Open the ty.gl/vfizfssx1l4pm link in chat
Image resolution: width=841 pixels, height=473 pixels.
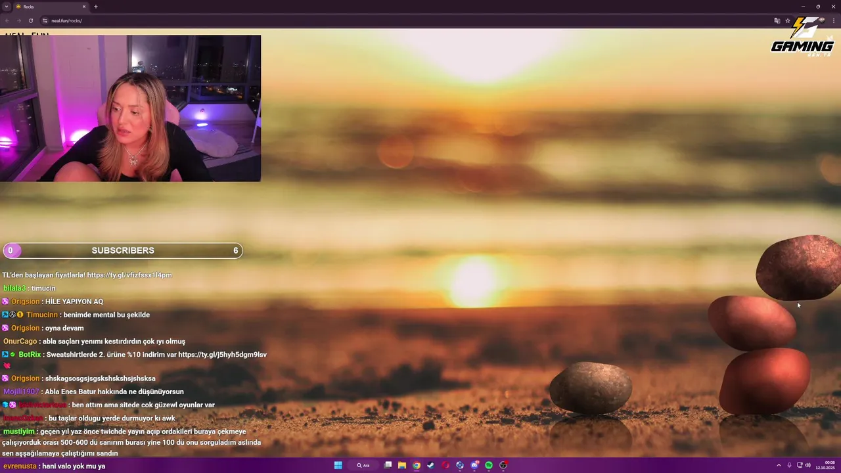click(x=129, y=275)
